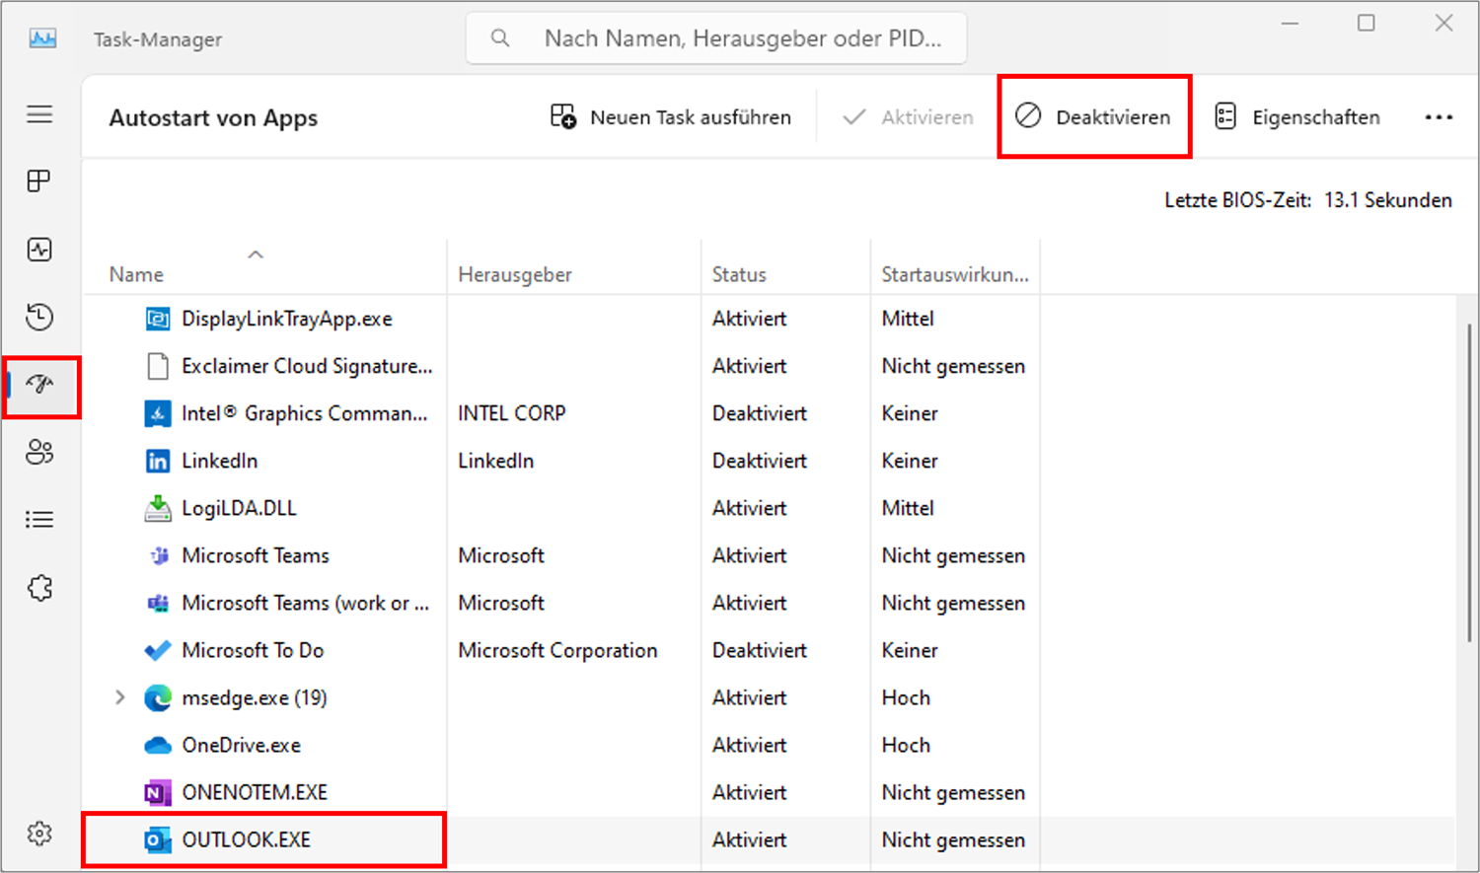Open Eigenschaften of selected app
The width and height of the screenshot is (1480, 873).
pos(1296,117)
